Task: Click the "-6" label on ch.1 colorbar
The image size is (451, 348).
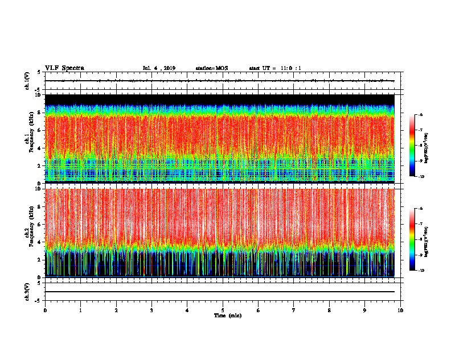Action: (420, 115)
